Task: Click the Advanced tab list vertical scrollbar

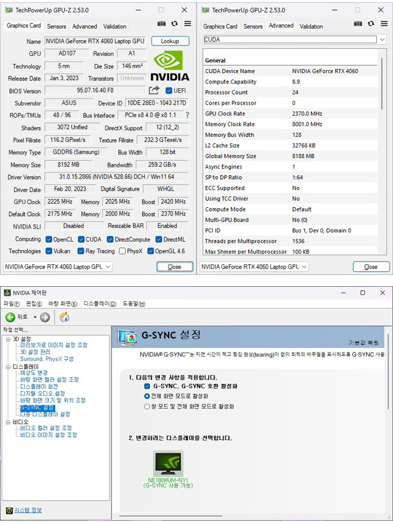Action: (x=382, y=84)
